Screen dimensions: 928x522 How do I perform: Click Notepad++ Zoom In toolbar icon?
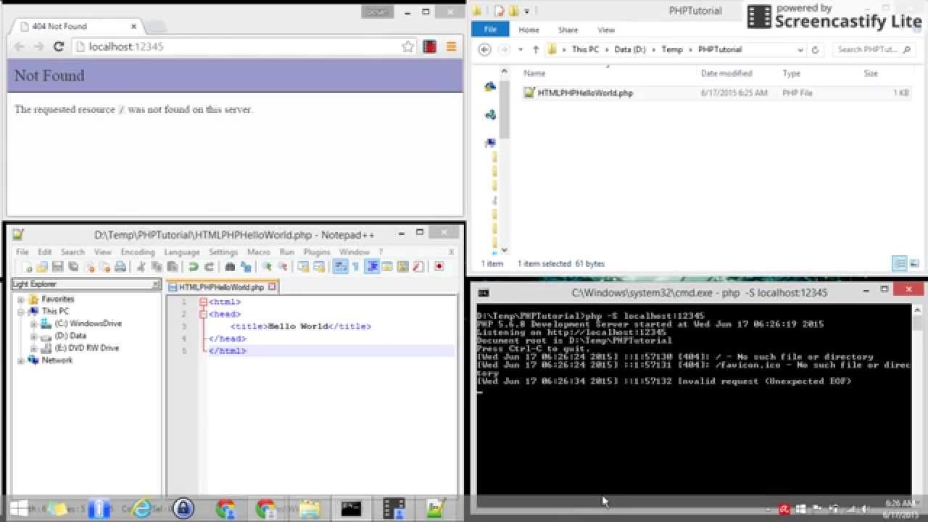click(268, 267)
